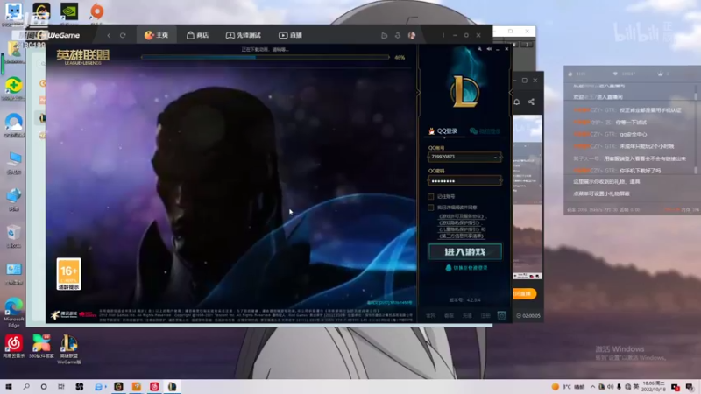Click the taskbar volume icon
701x394 pixels.
(610, 387)
